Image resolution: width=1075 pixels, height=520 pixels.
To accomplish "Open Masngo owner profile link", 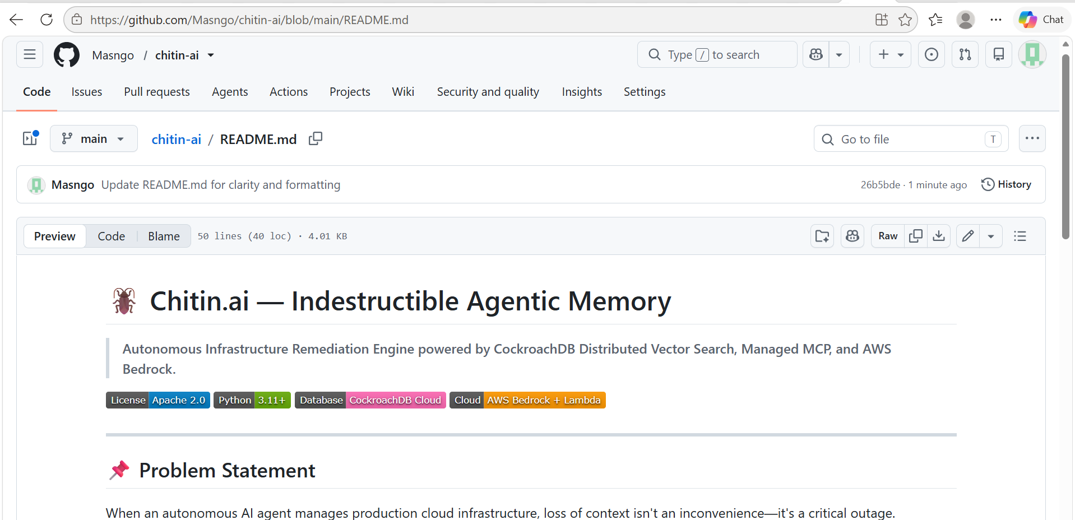I will [x=113, y=55].
